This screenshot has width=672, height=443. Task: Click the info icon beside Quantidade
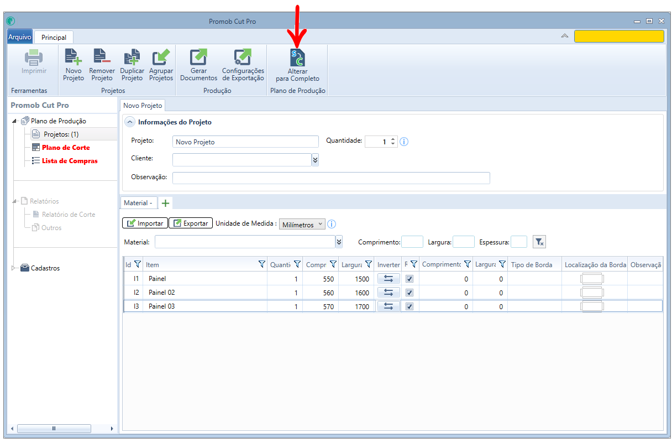pos(403,142)
